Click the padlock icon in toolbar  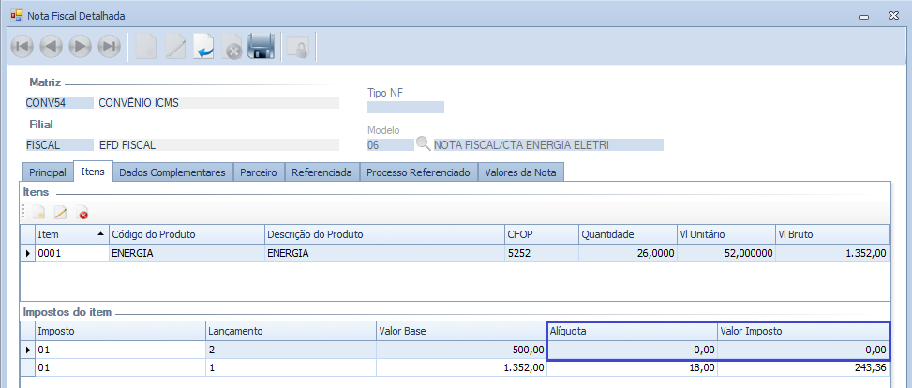tap(299, 46)
